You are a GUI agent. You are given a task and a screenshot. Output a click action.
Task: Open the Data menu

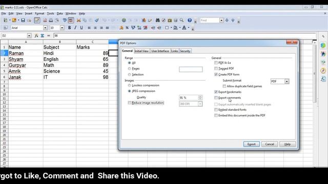click(x=59, y=14)
